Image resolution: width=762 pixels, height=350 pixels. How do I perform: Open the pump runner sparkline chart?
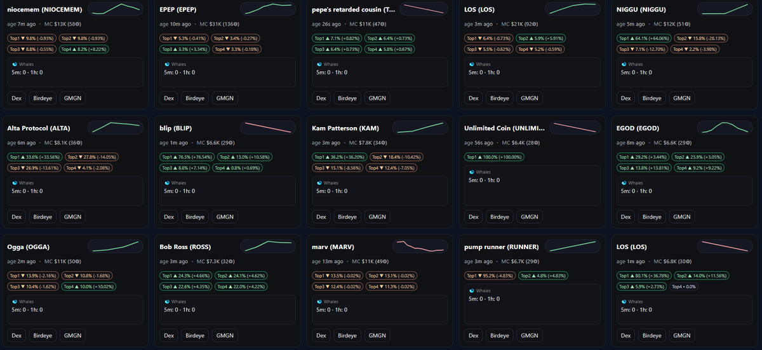573,246
